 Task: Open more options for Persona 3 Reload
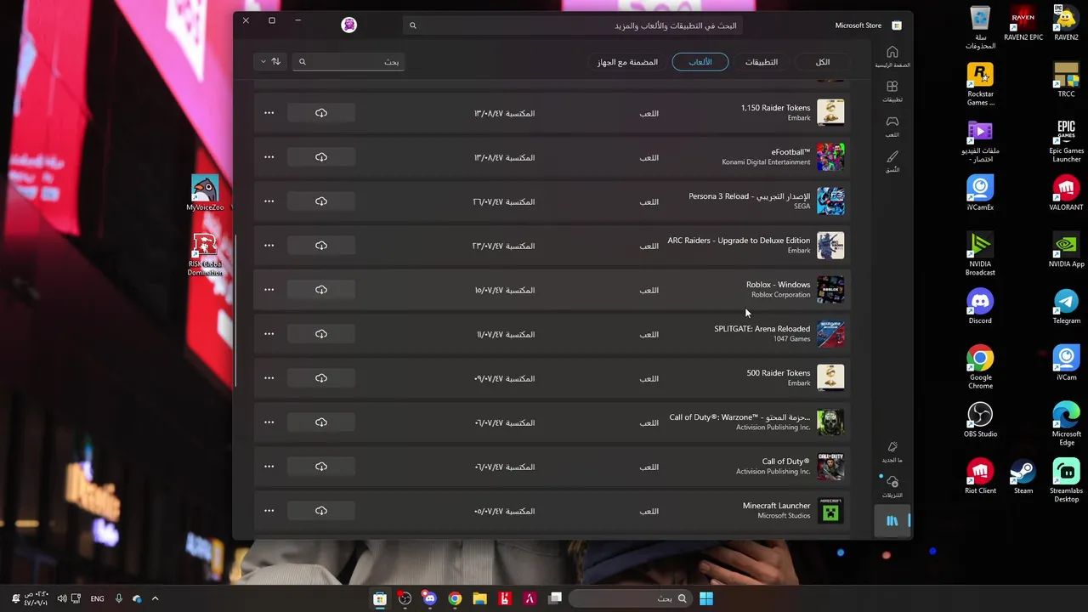(x=269, y=201)
